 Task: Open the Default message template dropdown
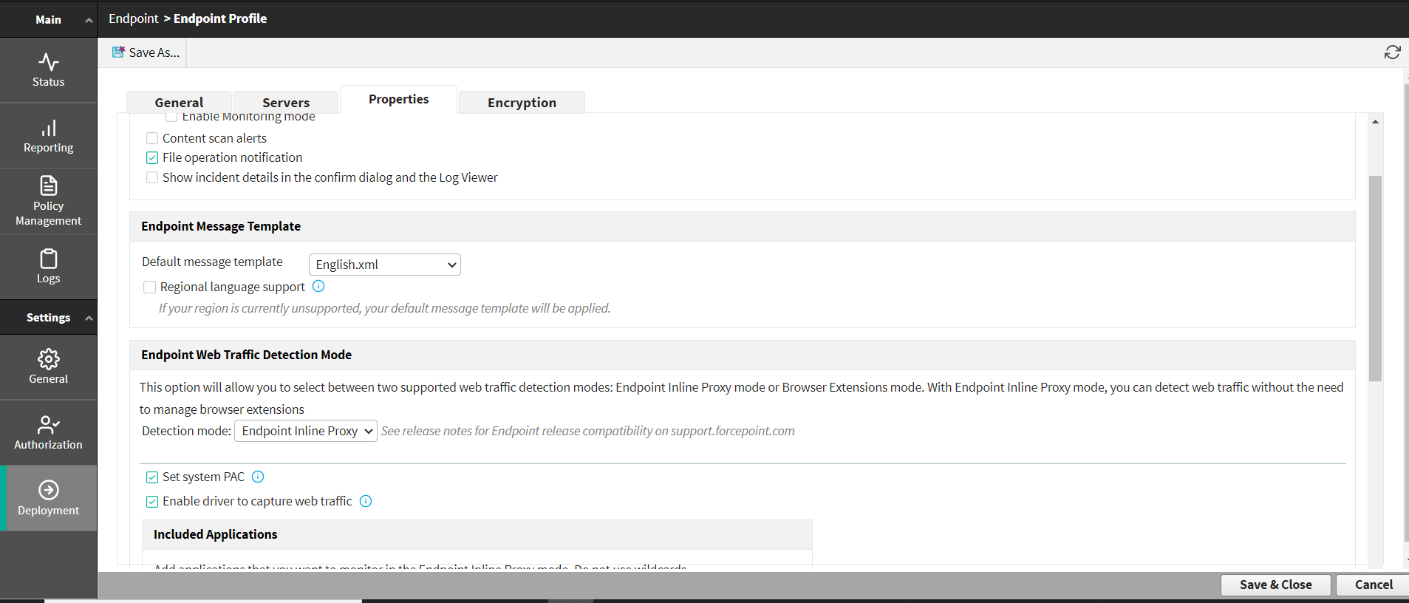click(x=384, y=265)
